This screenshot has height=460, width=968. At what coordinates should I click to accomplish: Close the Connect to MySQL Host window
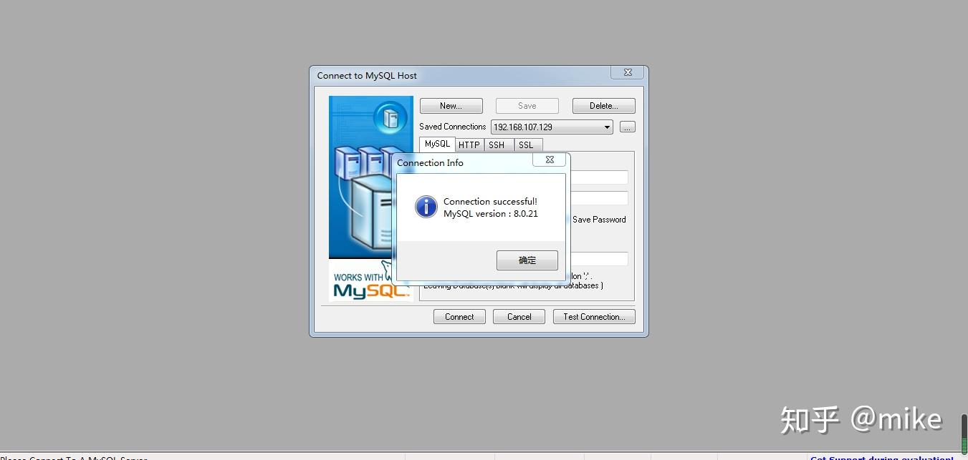click(628, 72)
